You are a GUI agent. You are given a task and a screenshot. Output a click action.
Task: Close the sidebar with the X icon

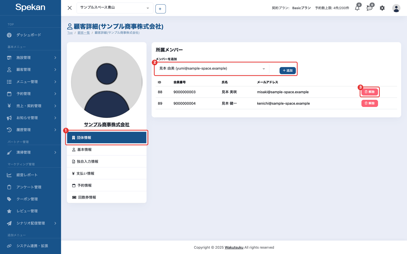pyautogui.click(x=70, y=8)
